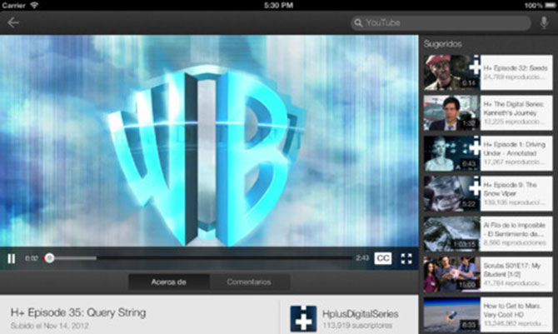The image size is (558, 334).
Task: Tap the 5:30 PM status bar clock
Action: pyautogui.click(x=279, y=5)
